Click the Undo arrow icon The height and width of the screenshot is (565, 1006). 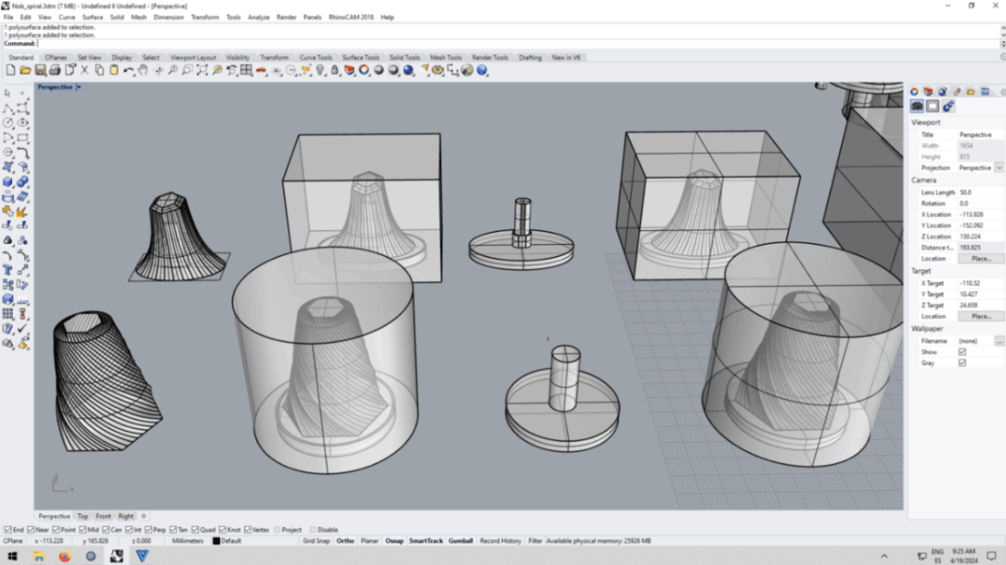[x=129, y=70]
